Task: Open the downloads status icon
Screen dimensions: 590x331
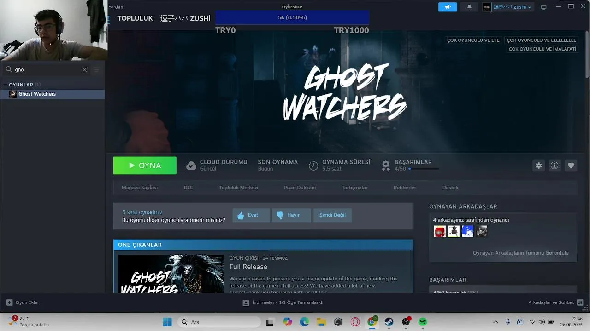Action: [x=246, y=302]
